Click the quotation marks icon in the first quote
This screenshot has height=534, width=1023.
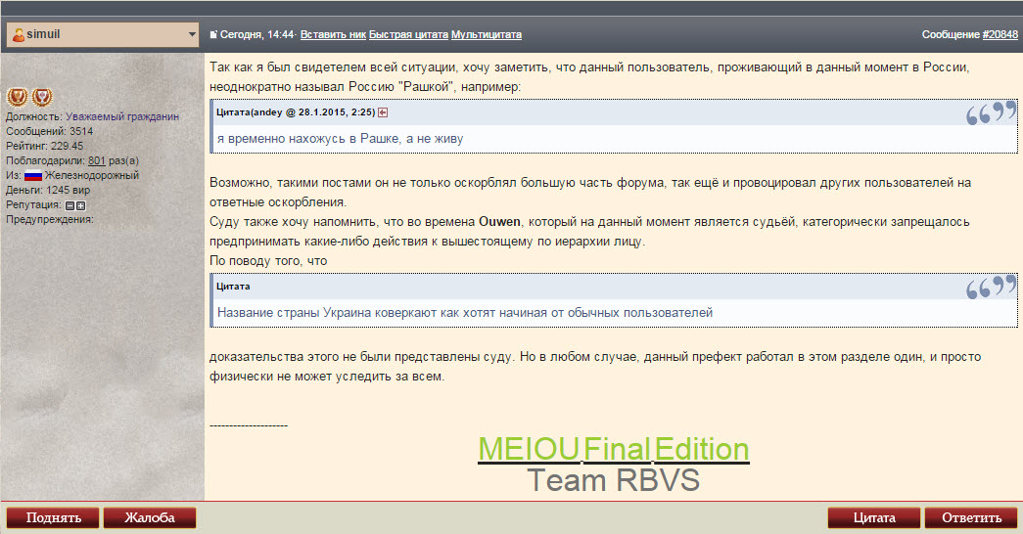pyautogui.click(x=991, y=113)
